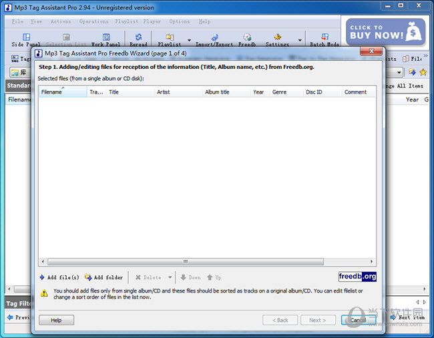Open the Actions menu
The width and height of the screenshot is (434, 338).
61,21
